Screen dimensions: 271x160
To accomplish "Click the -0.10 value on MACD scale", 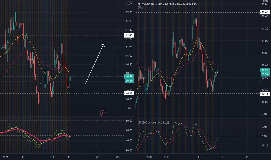I will [265, 145].
